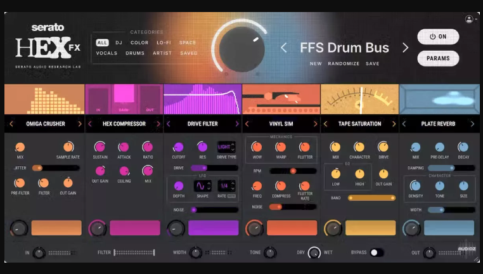The image size is (483, 274).
Task: Click the DECAY knob
Action: click(x=463, y=147)
